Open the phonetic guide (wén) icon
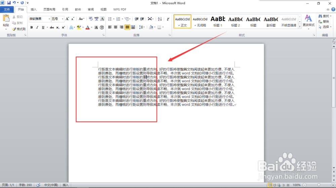Viewport: 336px width, 188px height. [96, 19]
